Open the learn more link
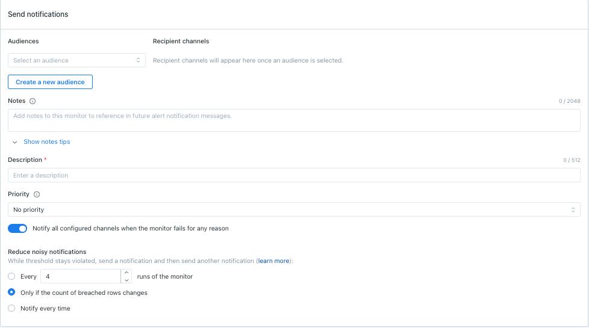The width and height of the screenshot is (589, 328). pos(273,261)
